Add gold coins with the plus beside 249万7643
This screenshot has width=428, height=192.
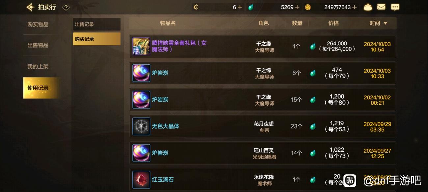click(x=354, y=7)
